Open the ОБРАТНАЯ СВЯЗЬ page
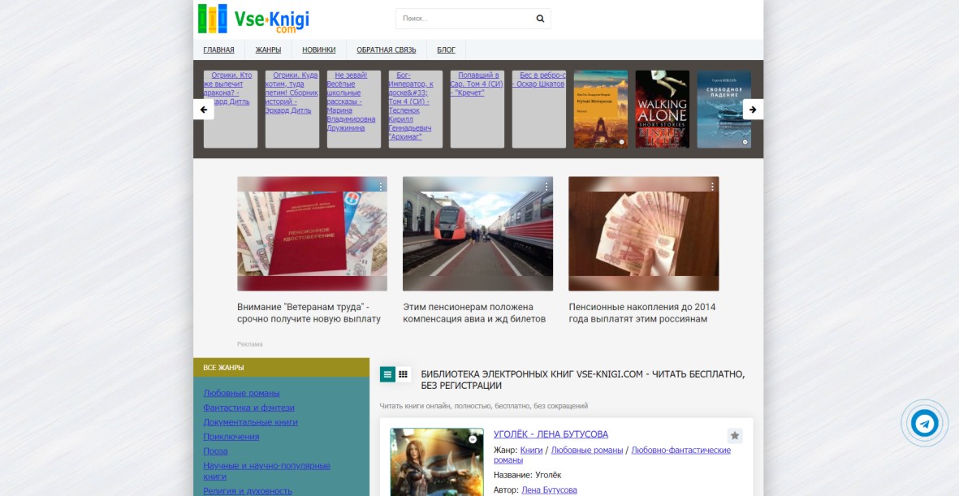Screen dimensions: 959x496 [x=386, y=50]
